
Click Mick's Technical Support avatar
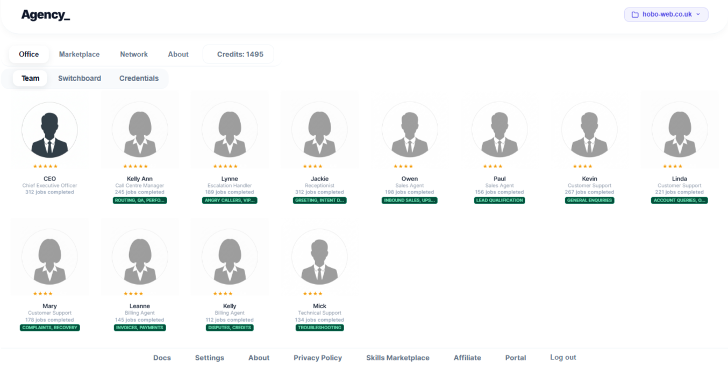tap(319, 258)
